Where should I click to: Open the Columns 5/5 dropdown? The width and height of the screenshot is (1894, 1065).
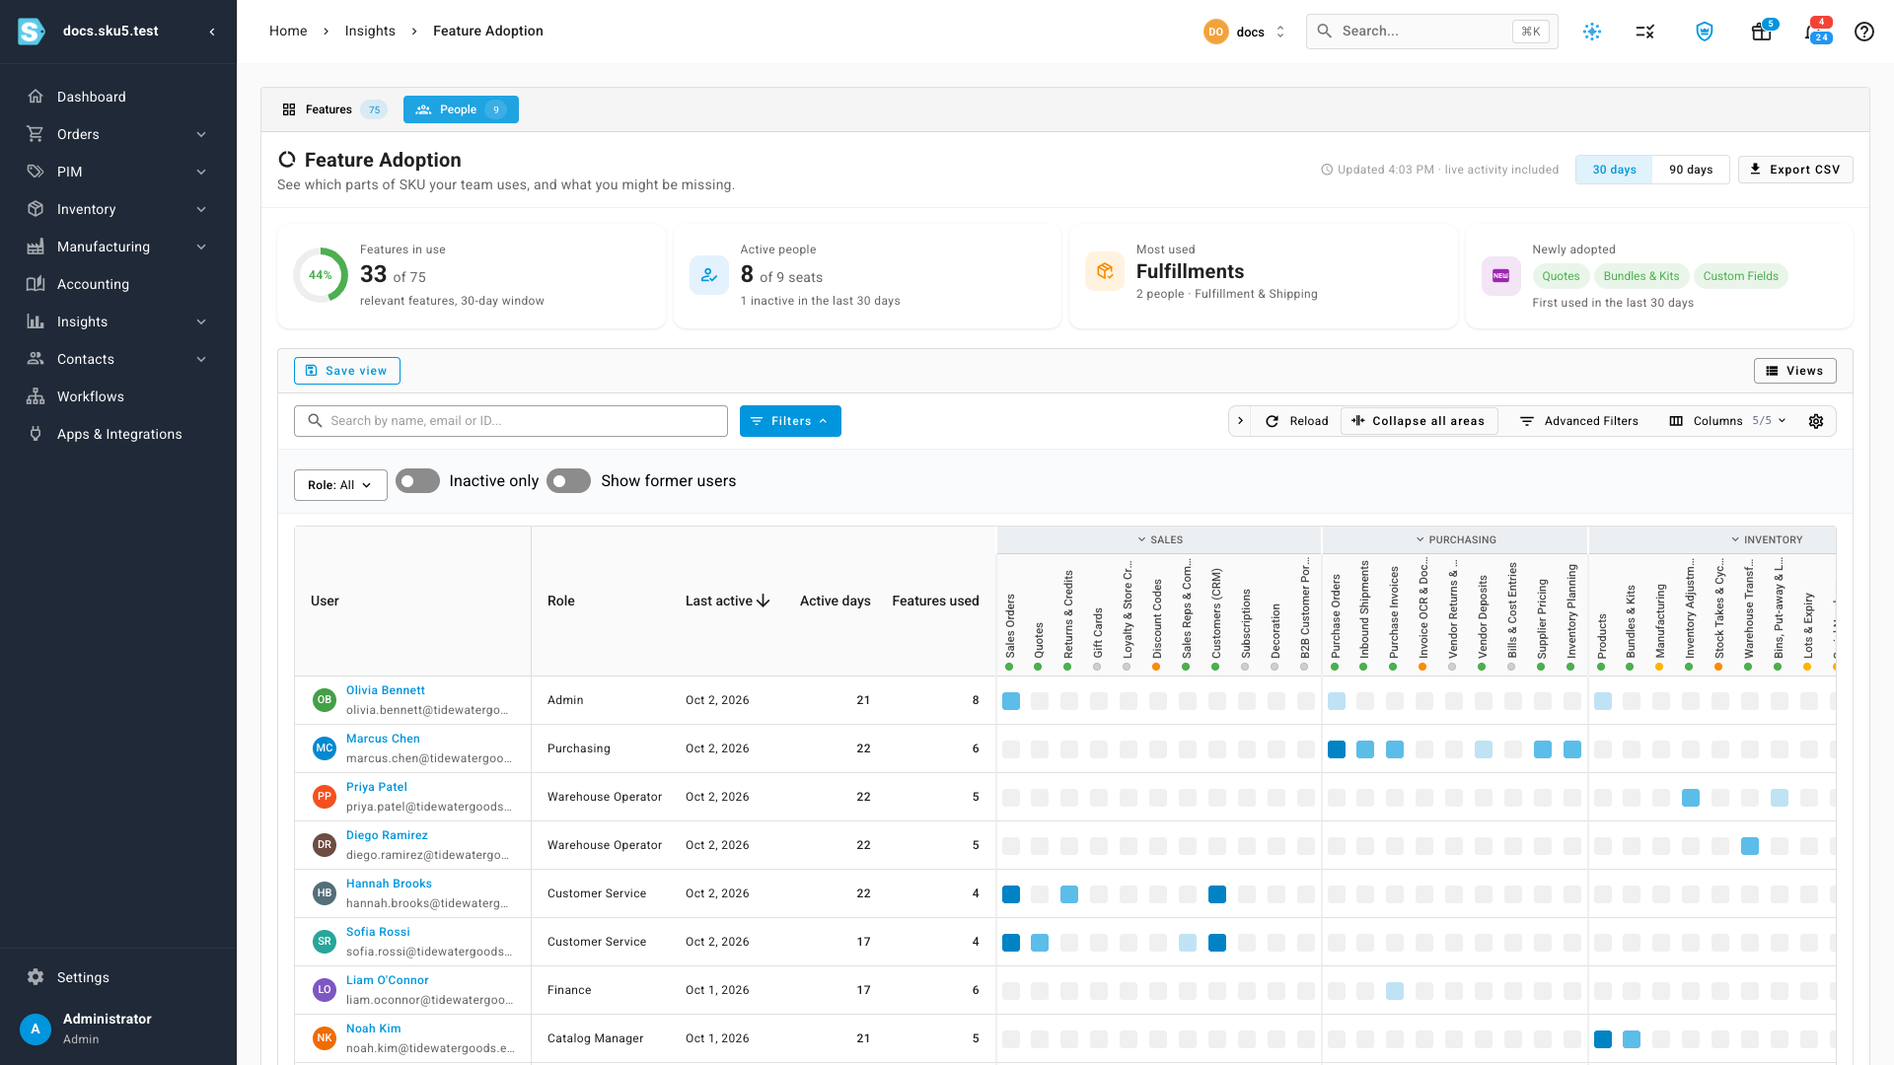(1727, 421)
